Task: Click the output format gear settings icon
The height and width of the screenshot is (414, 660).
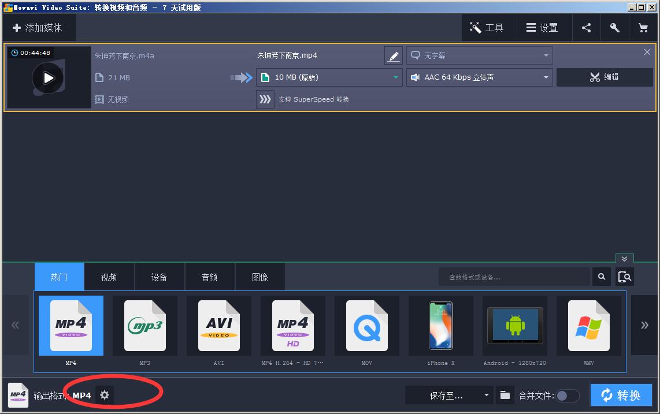Action: [x=105, y=395]
